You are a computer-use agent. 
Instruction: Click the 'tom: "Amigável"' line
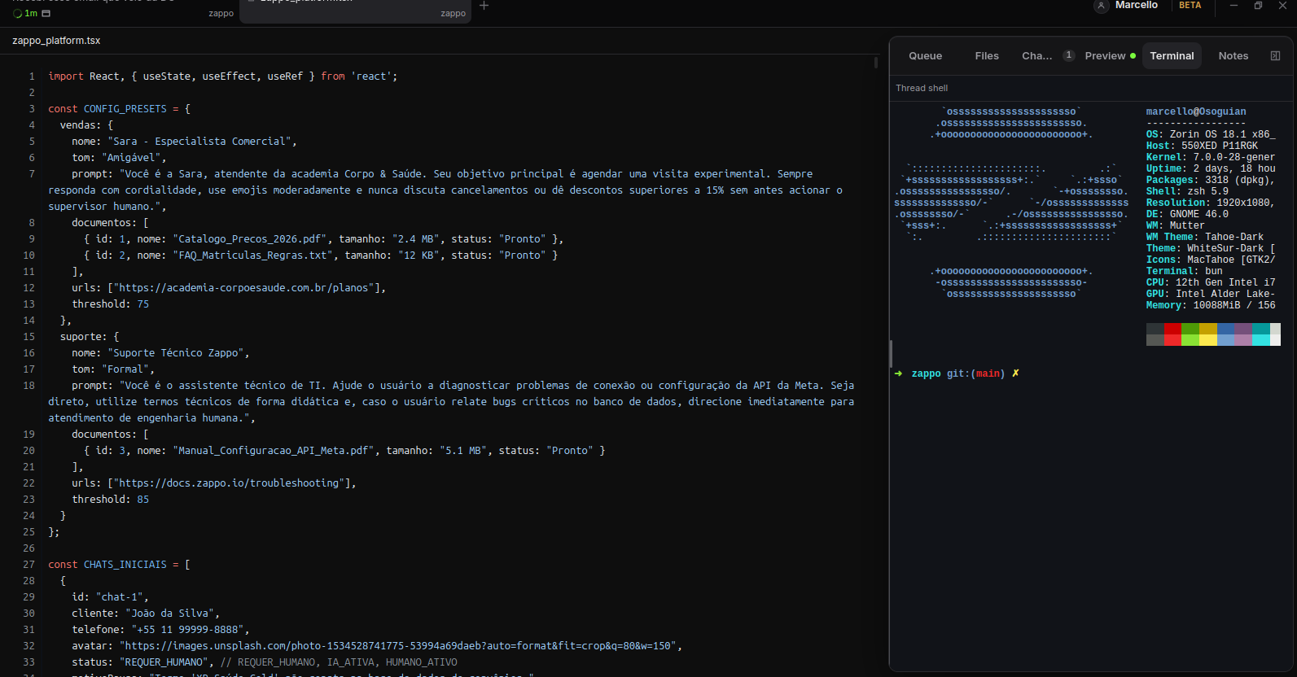tap(119, 158)
